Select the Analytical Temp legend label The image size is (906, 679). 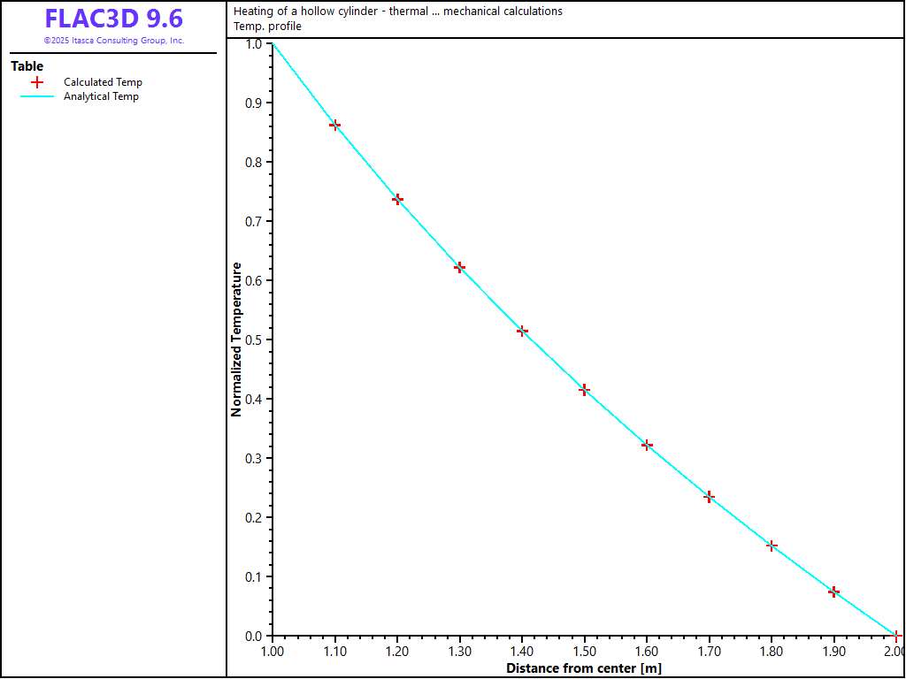click(x=101, y=96)
